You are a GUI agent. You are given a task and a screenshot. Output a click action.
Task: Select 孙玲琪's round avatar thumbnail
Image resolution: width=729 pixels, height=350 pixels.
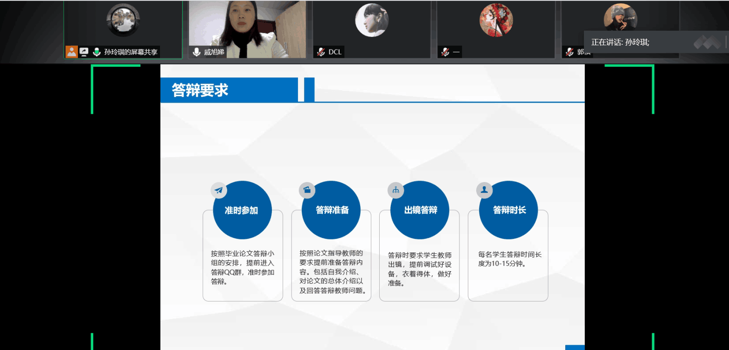123,20
